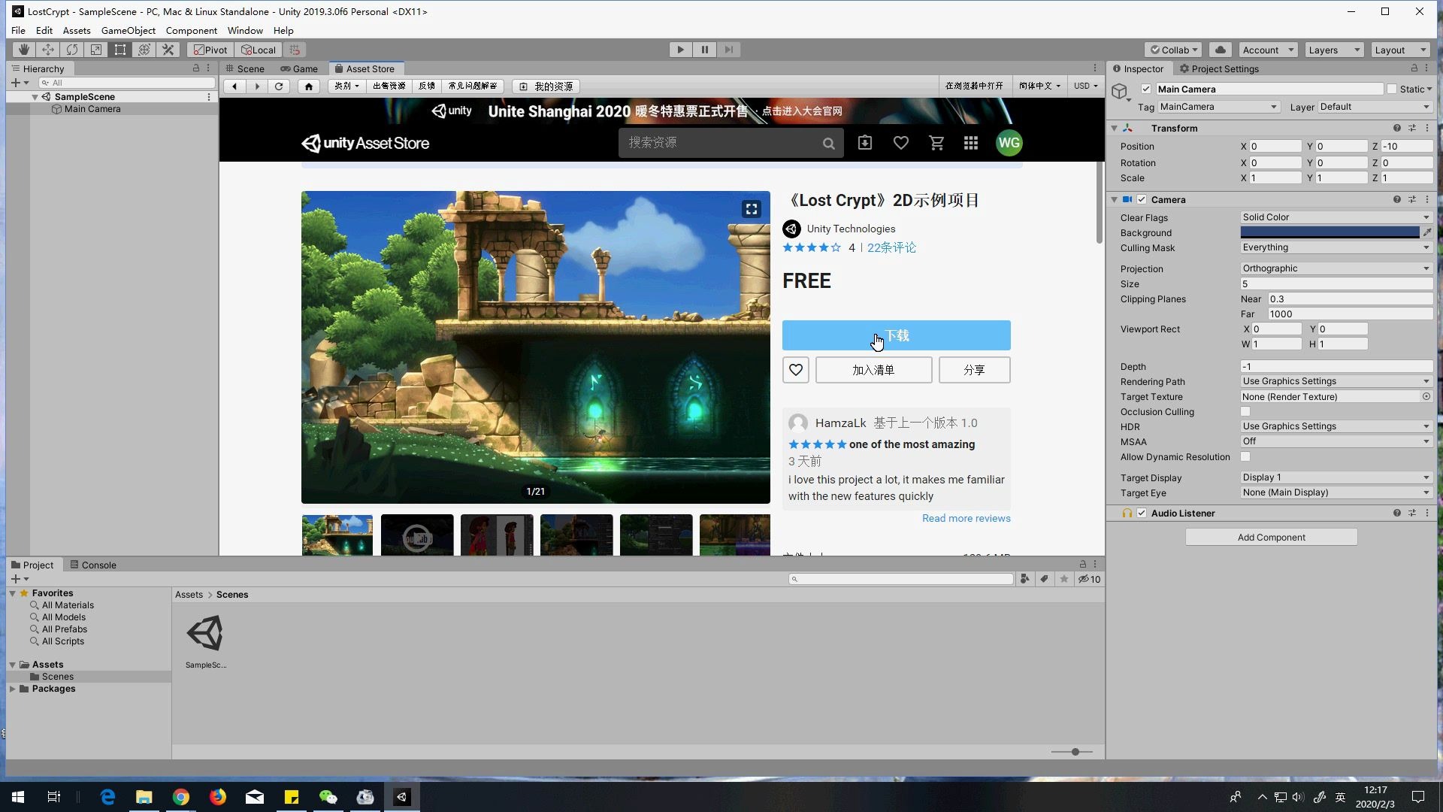This screenshot has width=1443, height=812.
Task: Toggle Local/Global handle rotation
Action: coord(258,50)
